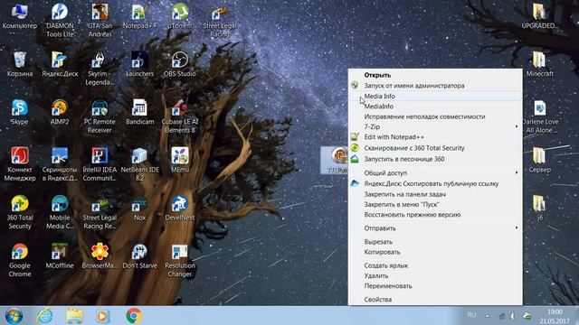The width and height of the screenshot is (579, 325).
Task: Click the highlighted Media Info entry
Action: tap(435, 96)
